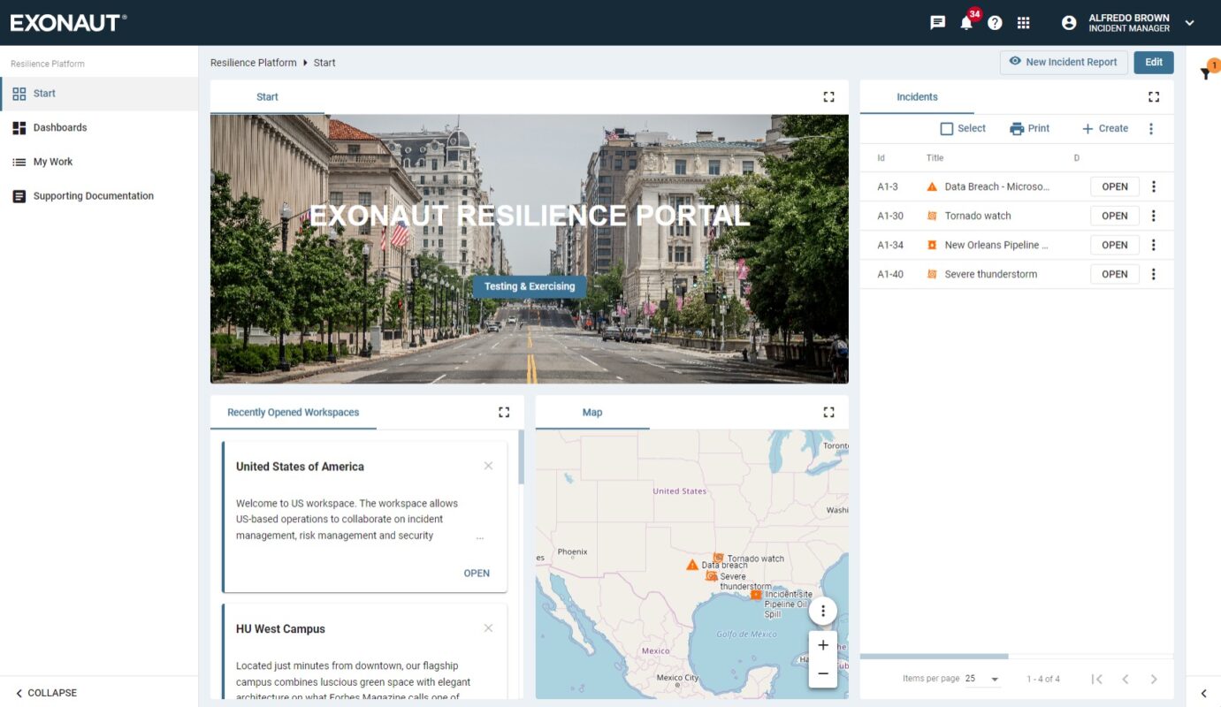Create a new incident
The width and height of the screenshot is (1221, 707).
1105,129
